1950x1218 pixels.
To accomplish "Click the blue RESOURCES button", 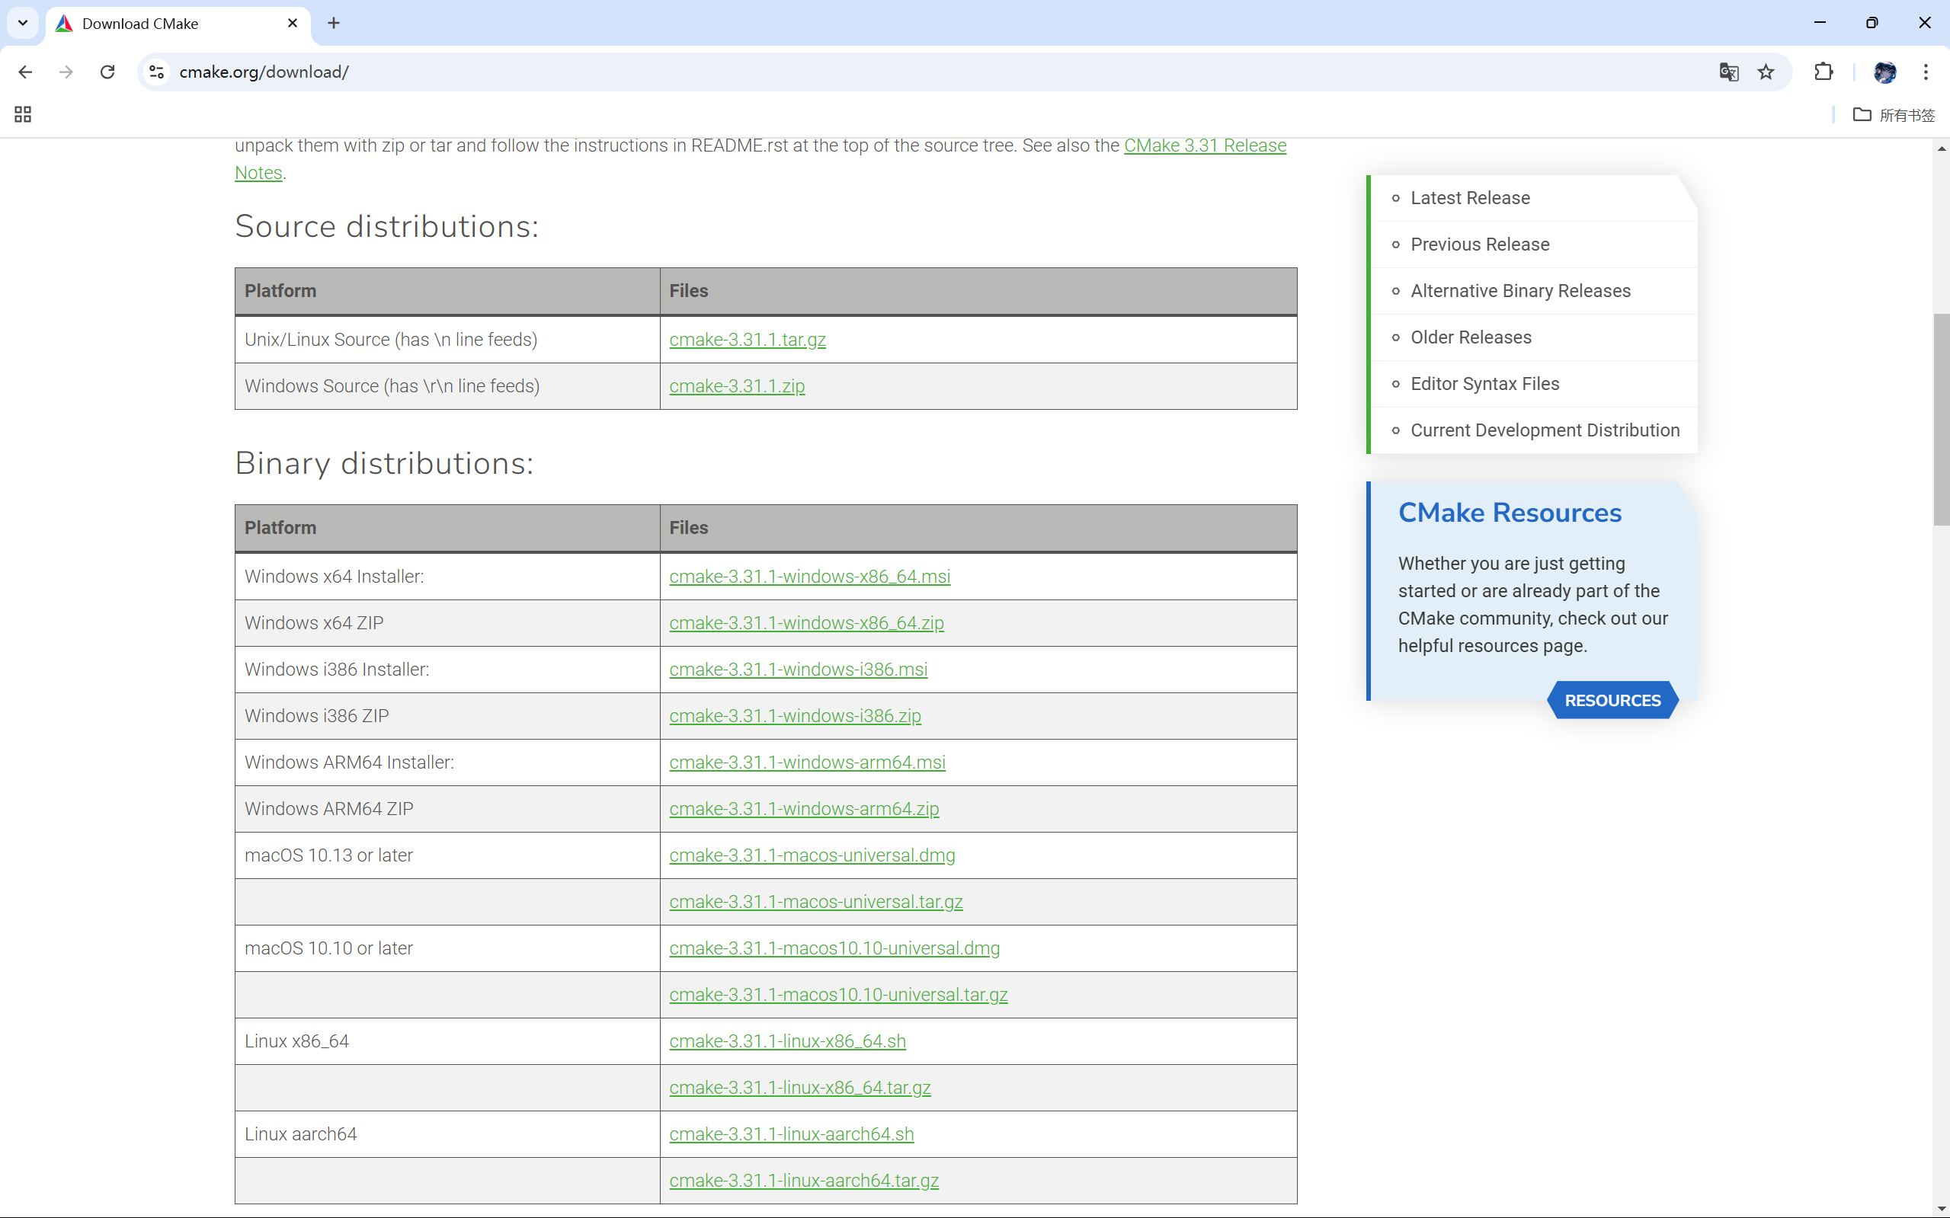I will click(x=1612, y=700).
